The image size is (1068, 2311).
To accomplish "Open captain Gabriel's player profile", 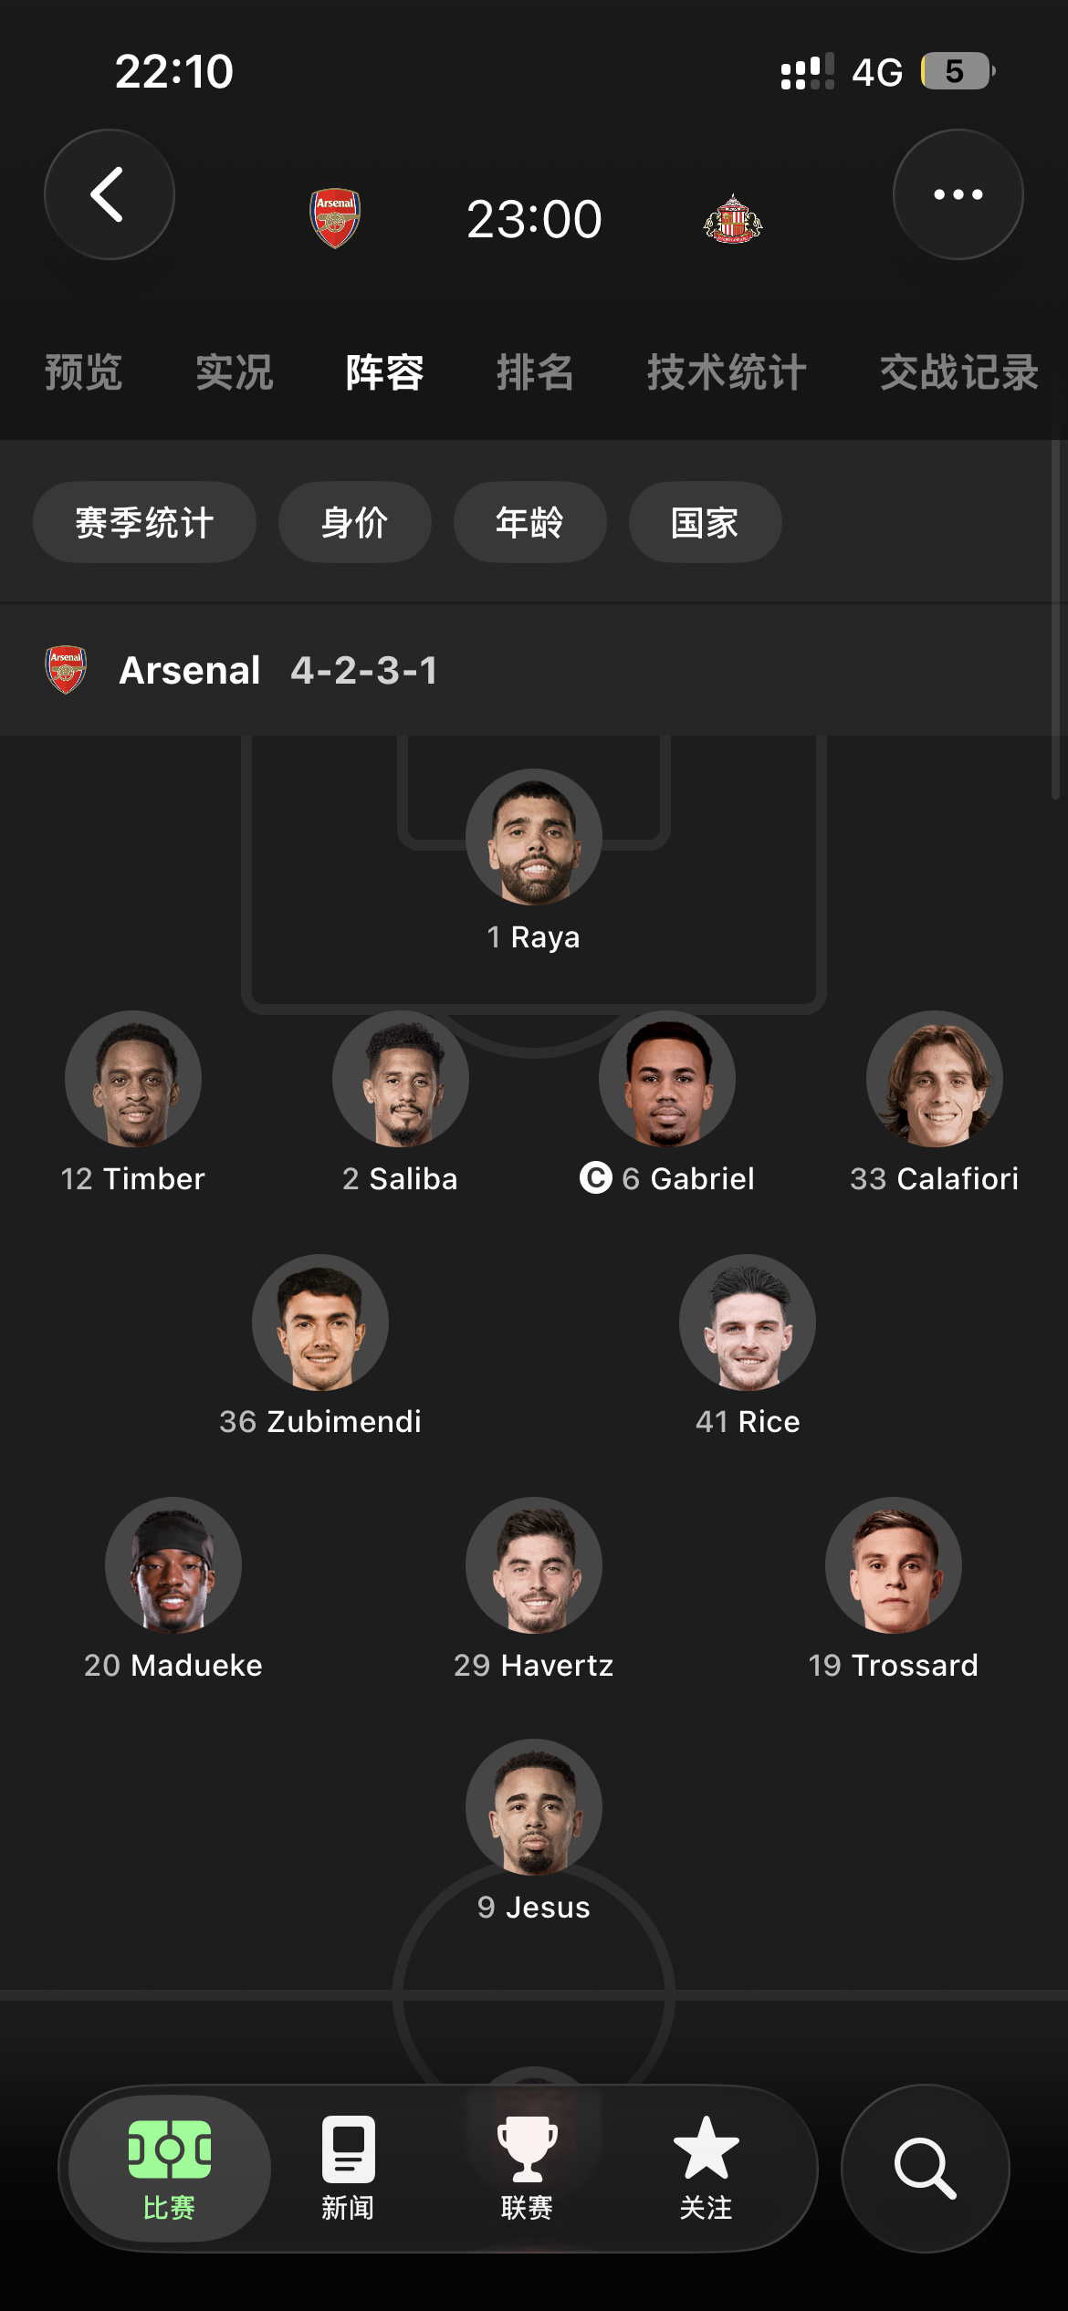I will (667, 1079).
